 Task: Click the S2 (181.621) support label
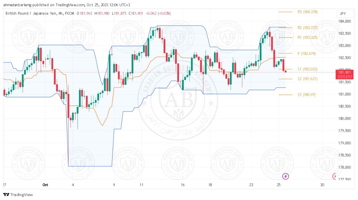point(307,79)
